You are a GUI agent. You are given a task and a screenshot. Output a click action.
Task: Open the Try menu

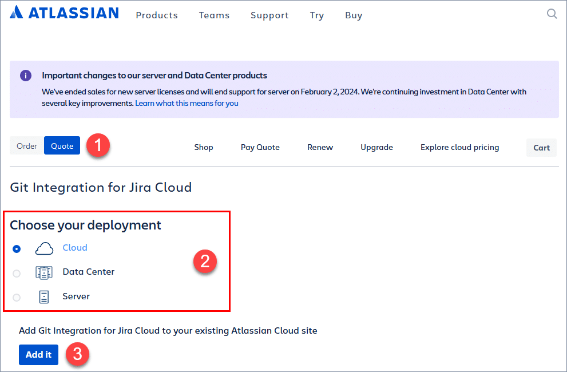click(317, 15)
